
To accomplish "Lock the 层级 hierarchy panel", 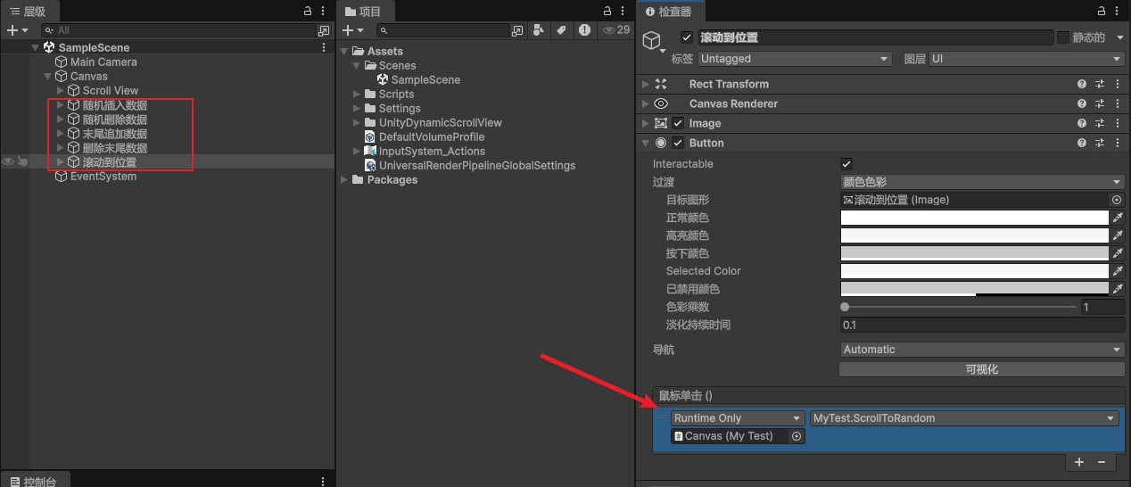I will point(309,11).
